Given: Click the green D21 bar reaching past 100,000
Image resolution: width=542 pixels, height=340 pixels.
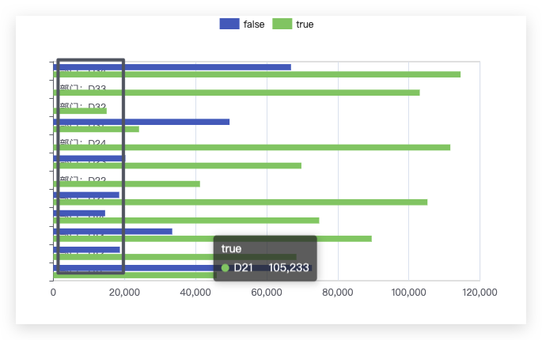Looking at the screenshot, I should [241, 202].
